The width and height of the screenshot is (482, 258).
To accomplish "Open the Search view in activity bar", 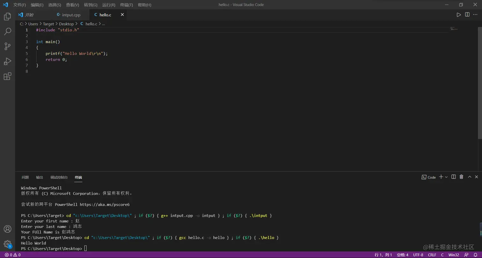I will pos(7,31).
